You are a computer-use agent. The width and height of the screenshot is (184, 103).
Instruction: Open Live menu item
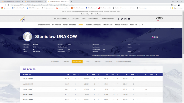click(x=84, y=19)
